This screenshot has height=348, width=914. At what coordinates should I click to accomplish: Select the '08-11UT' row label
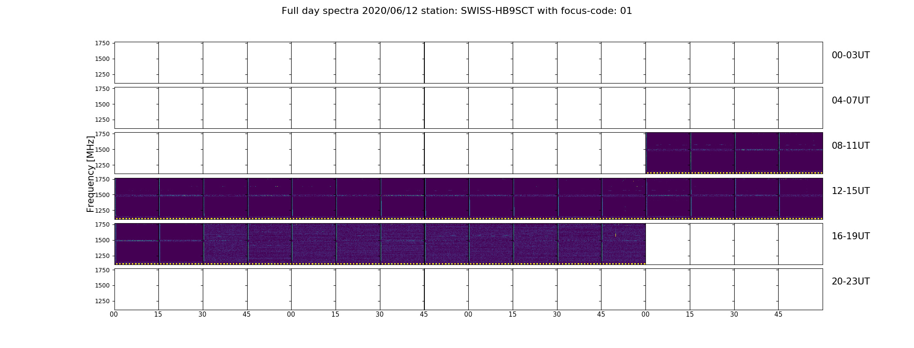850,146
